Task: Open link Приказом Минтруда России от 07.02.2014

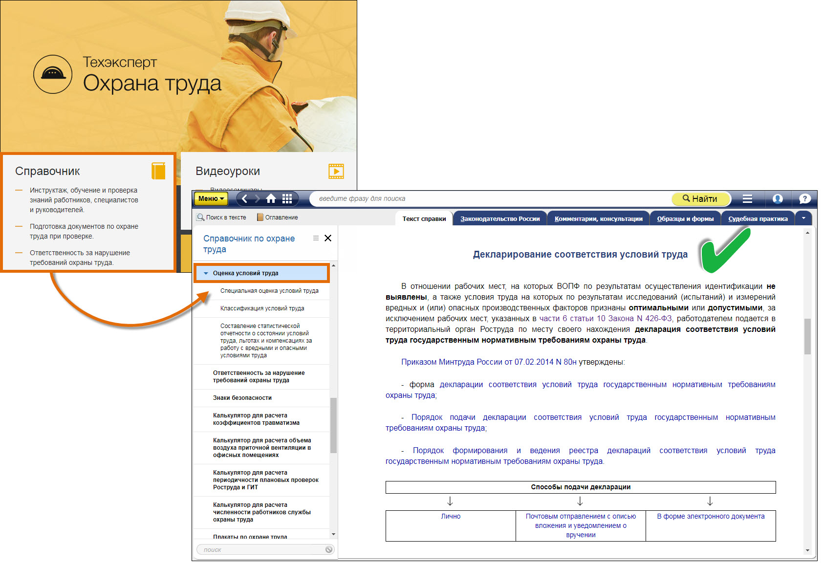Action: [x=488, y=362]
